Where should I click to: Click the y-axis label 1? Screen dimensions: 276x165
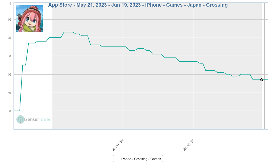[x=10, y=4]
